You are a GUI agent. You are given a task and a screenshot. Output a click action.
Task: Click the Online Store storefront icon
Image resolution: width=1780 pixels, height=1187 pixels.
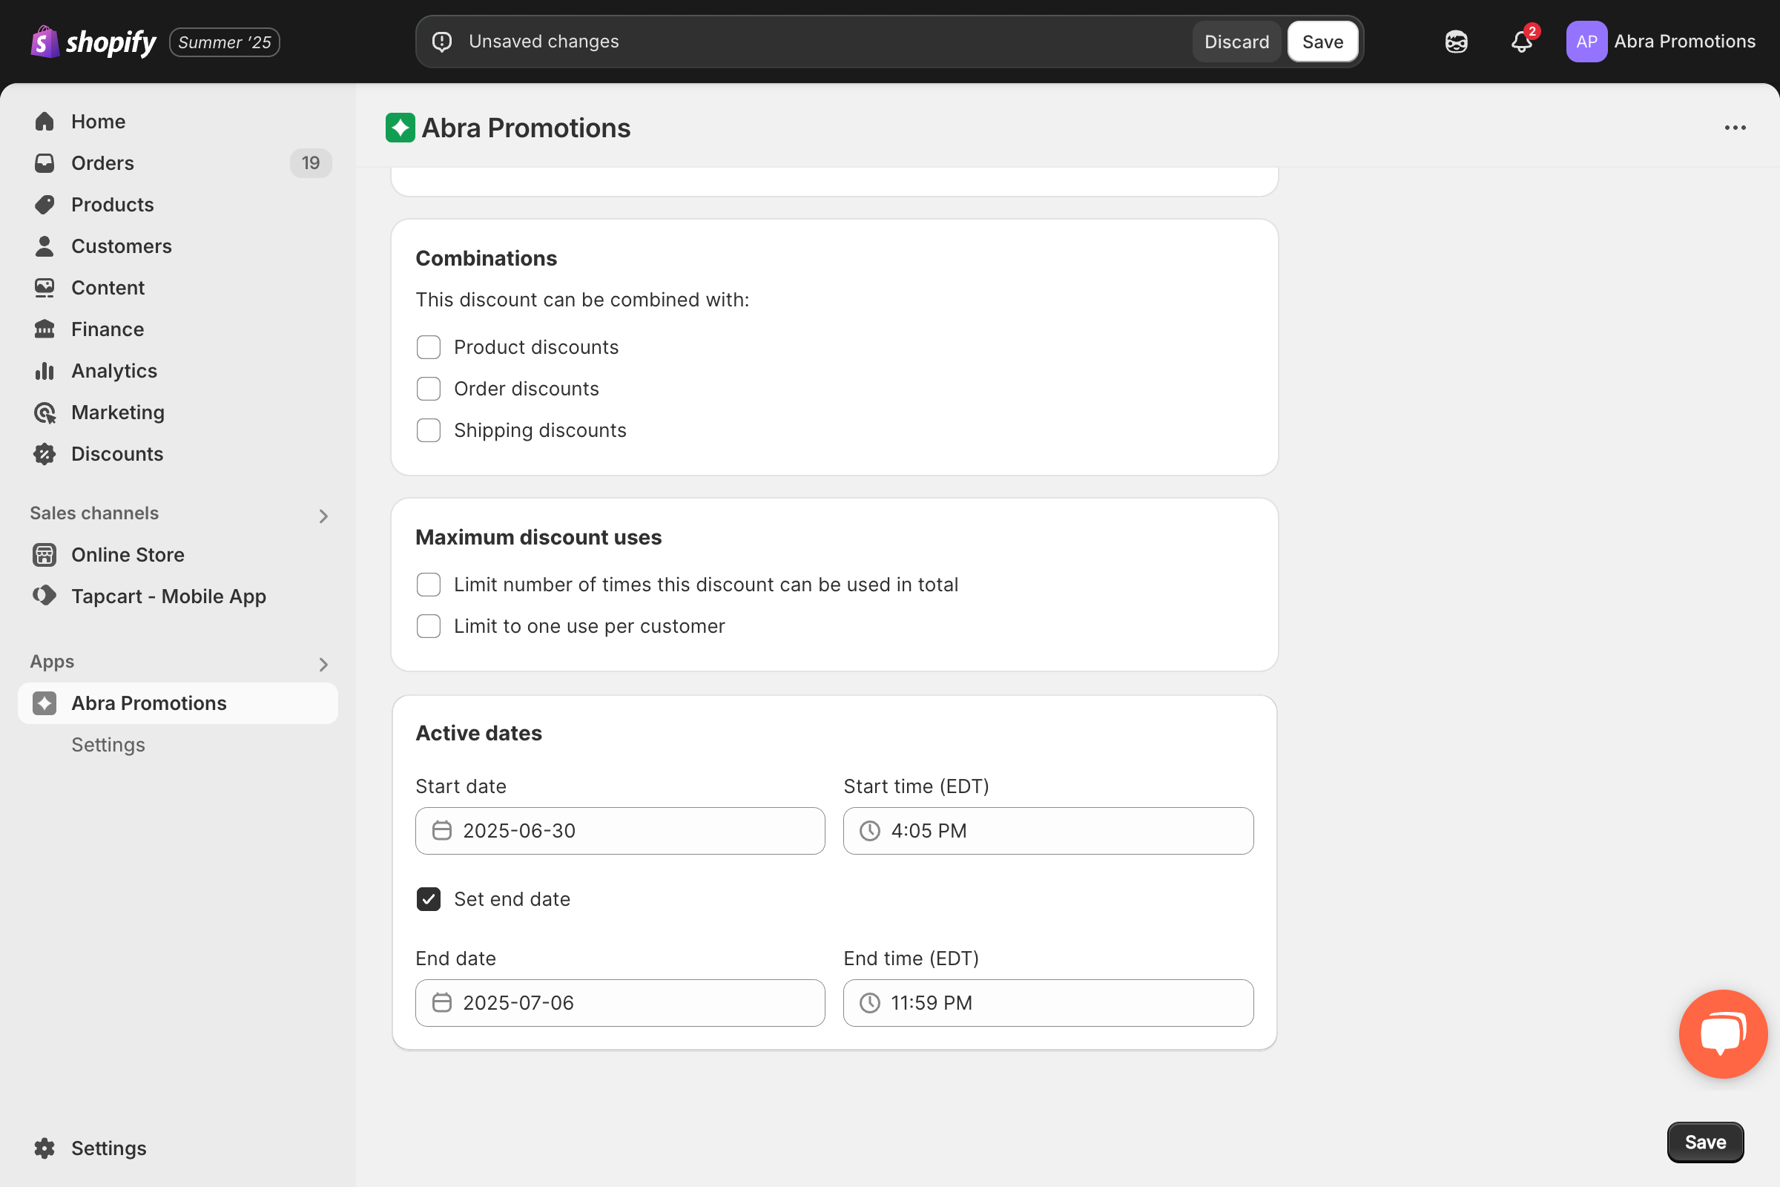[x=44, y=555]
